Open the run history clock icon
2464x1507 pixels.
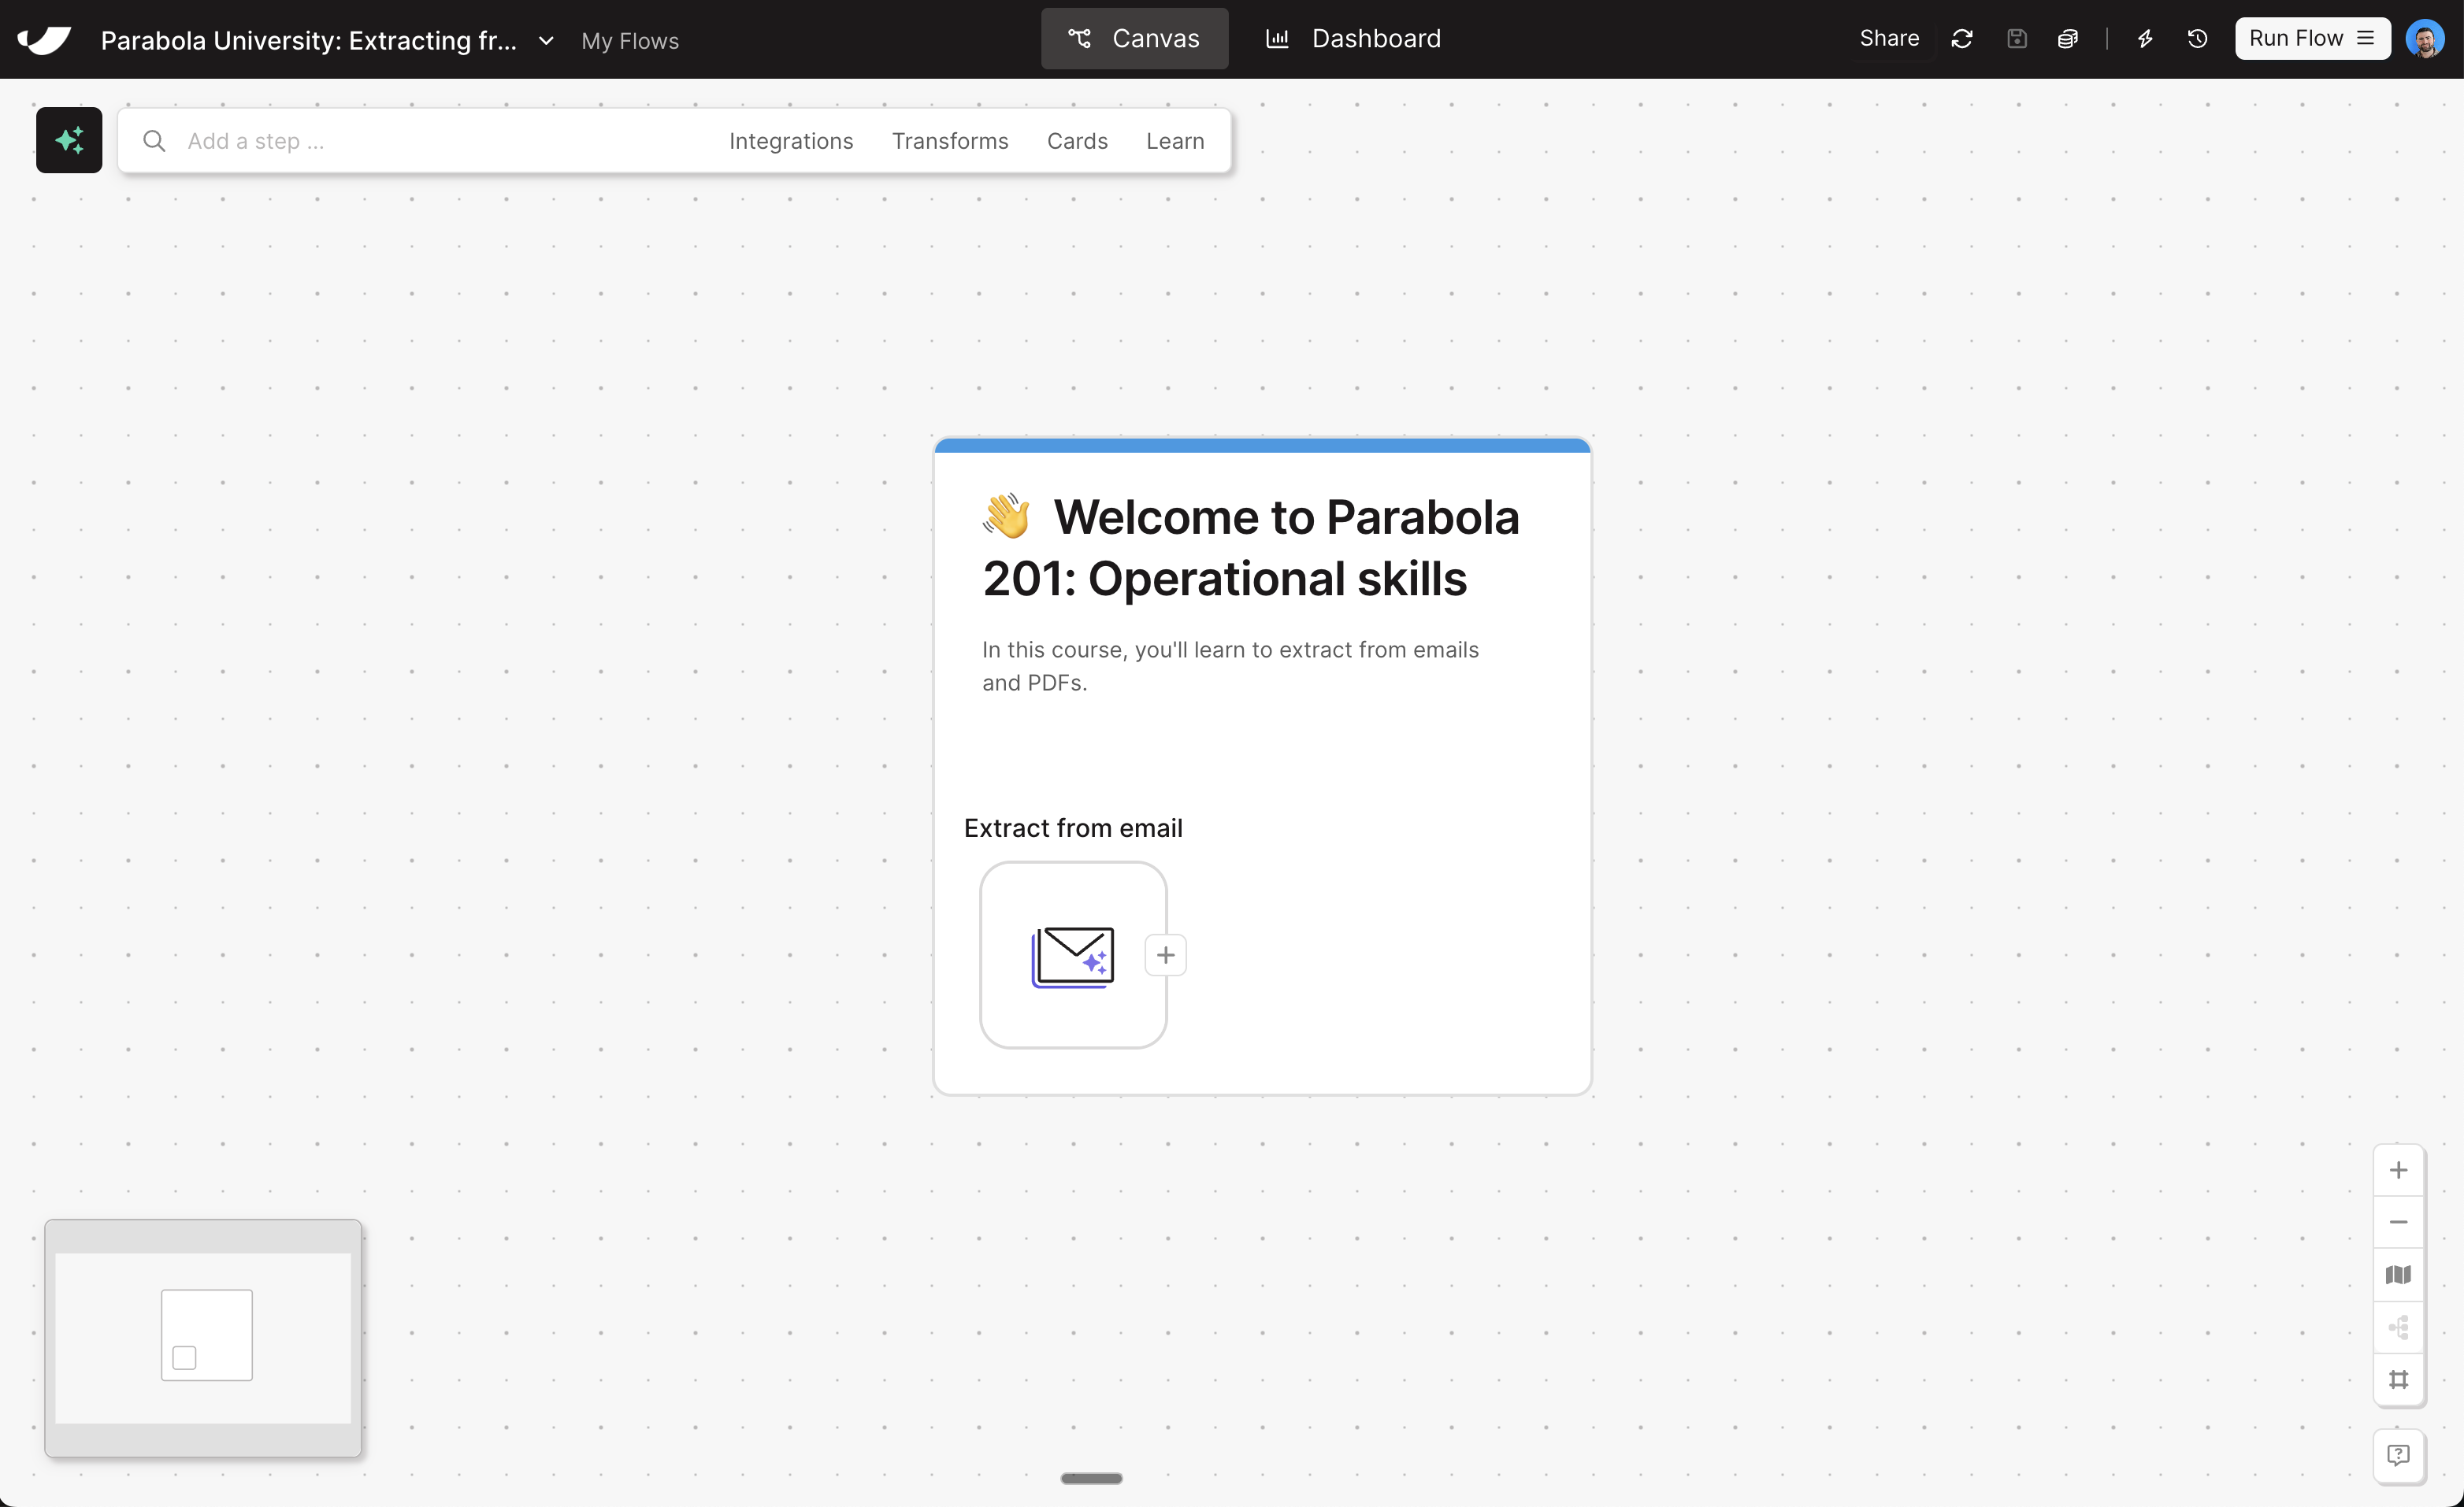2197,39
